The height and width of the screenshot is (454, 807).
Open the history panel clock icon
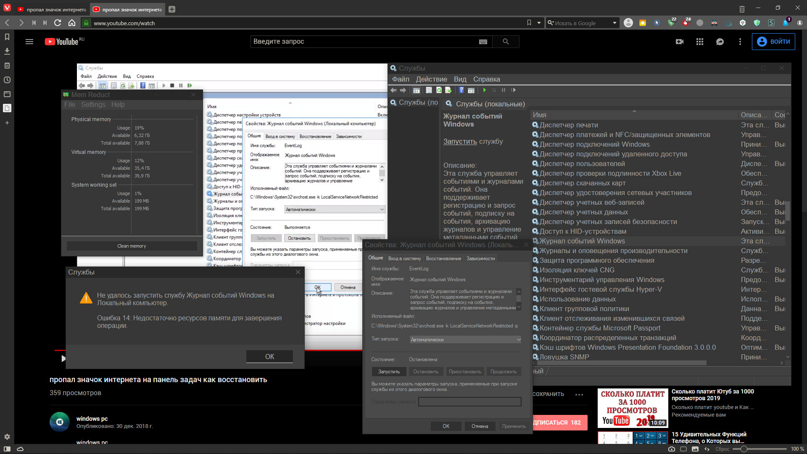pos(7,80)
